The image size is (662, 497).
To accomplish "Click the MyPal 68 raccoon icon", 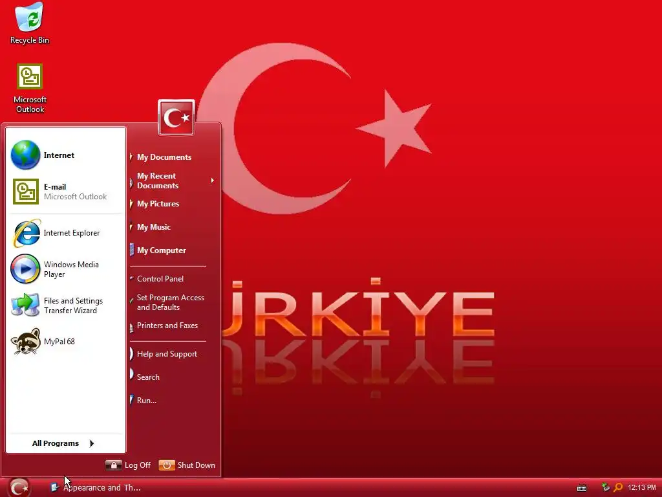I will tap(25, 341).
